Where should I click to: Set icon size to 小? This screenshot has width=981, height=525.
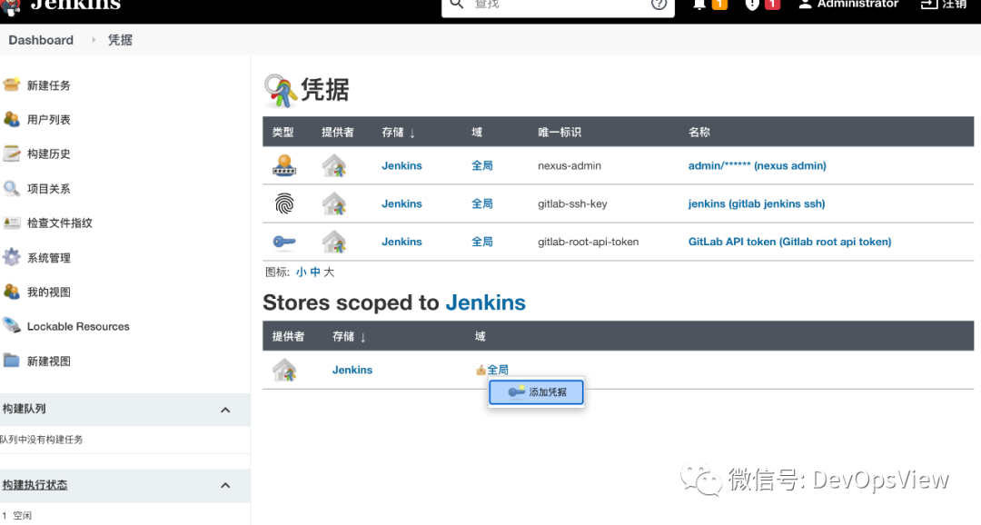[x=301, y=272]
